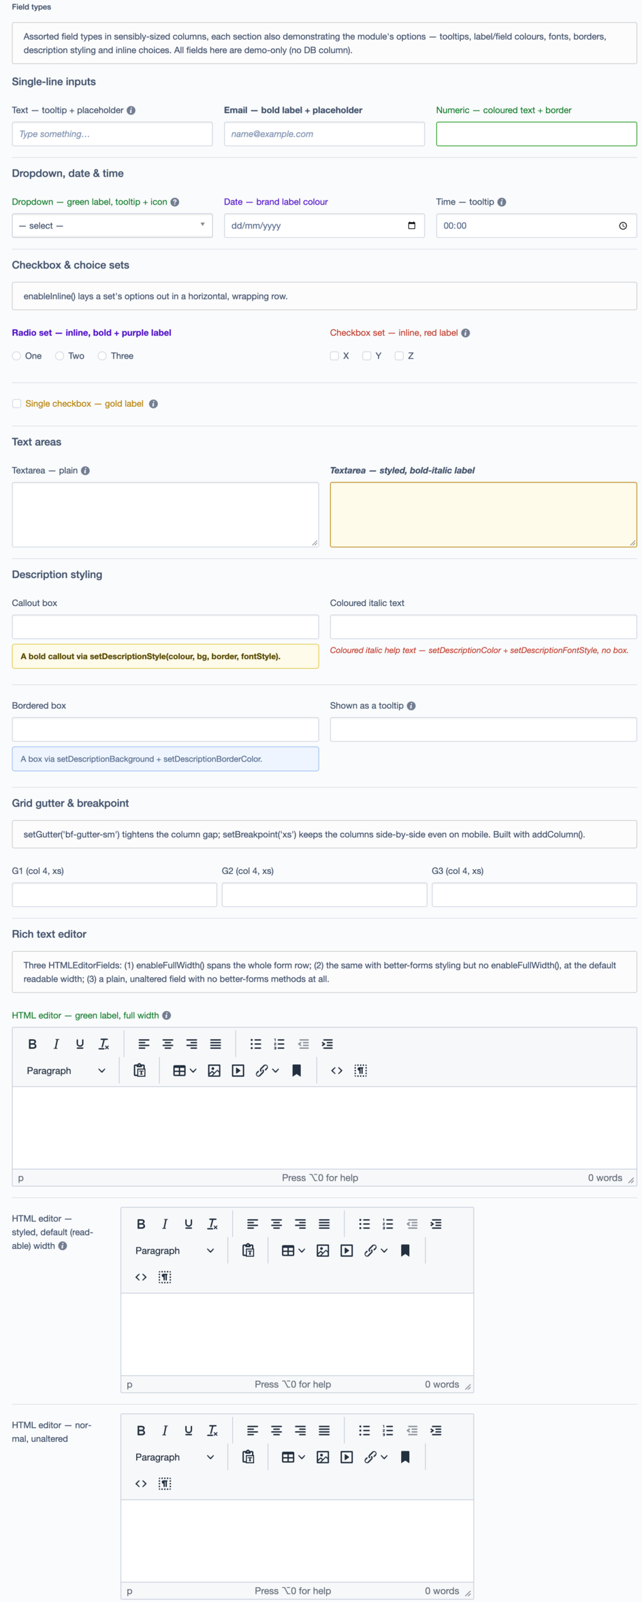Click Italic in the normal unaltered editor

tap(165, 1430)
